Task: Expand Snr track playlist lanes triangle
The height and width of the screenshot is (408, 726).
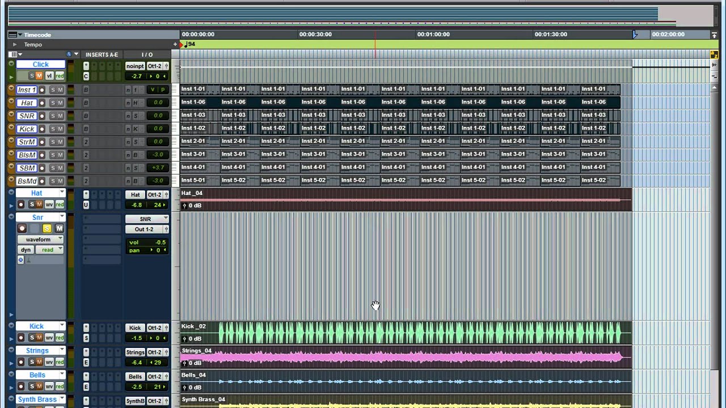Action: (11, 314)
